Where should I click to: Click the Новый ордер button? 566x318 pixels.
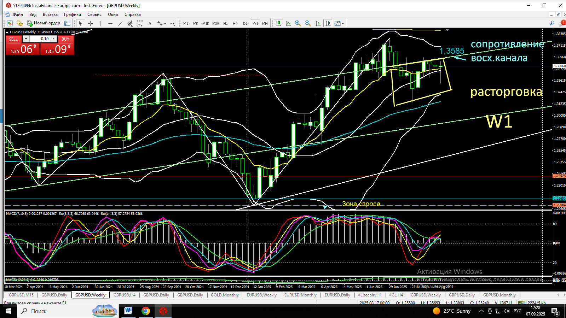tap(44, 23)
